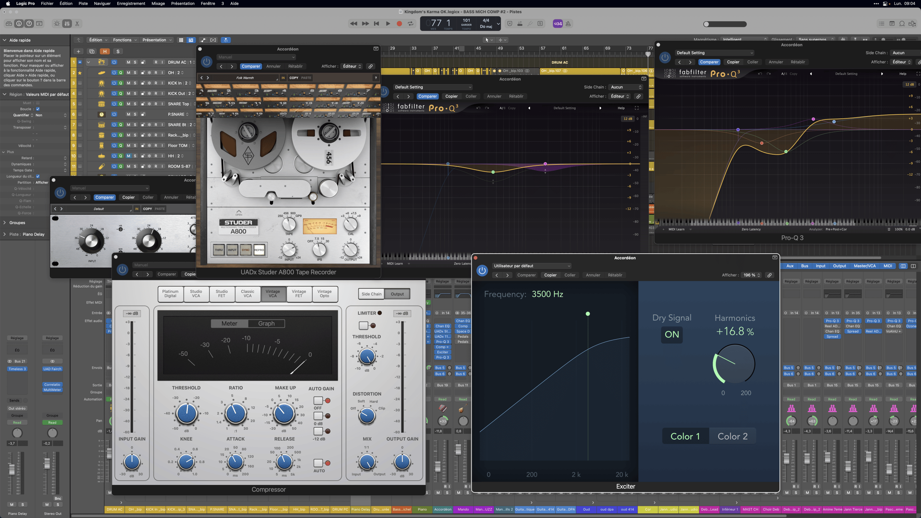Click the Play transport button

(x=388, y=24)
